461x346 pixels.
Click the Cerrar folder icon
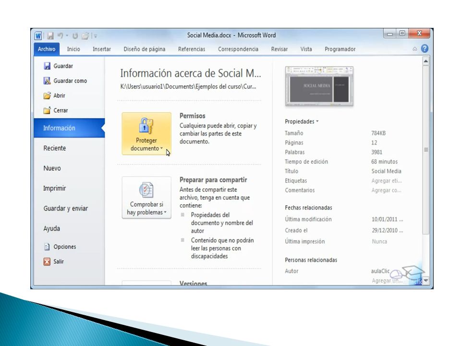tap(47, 111)
